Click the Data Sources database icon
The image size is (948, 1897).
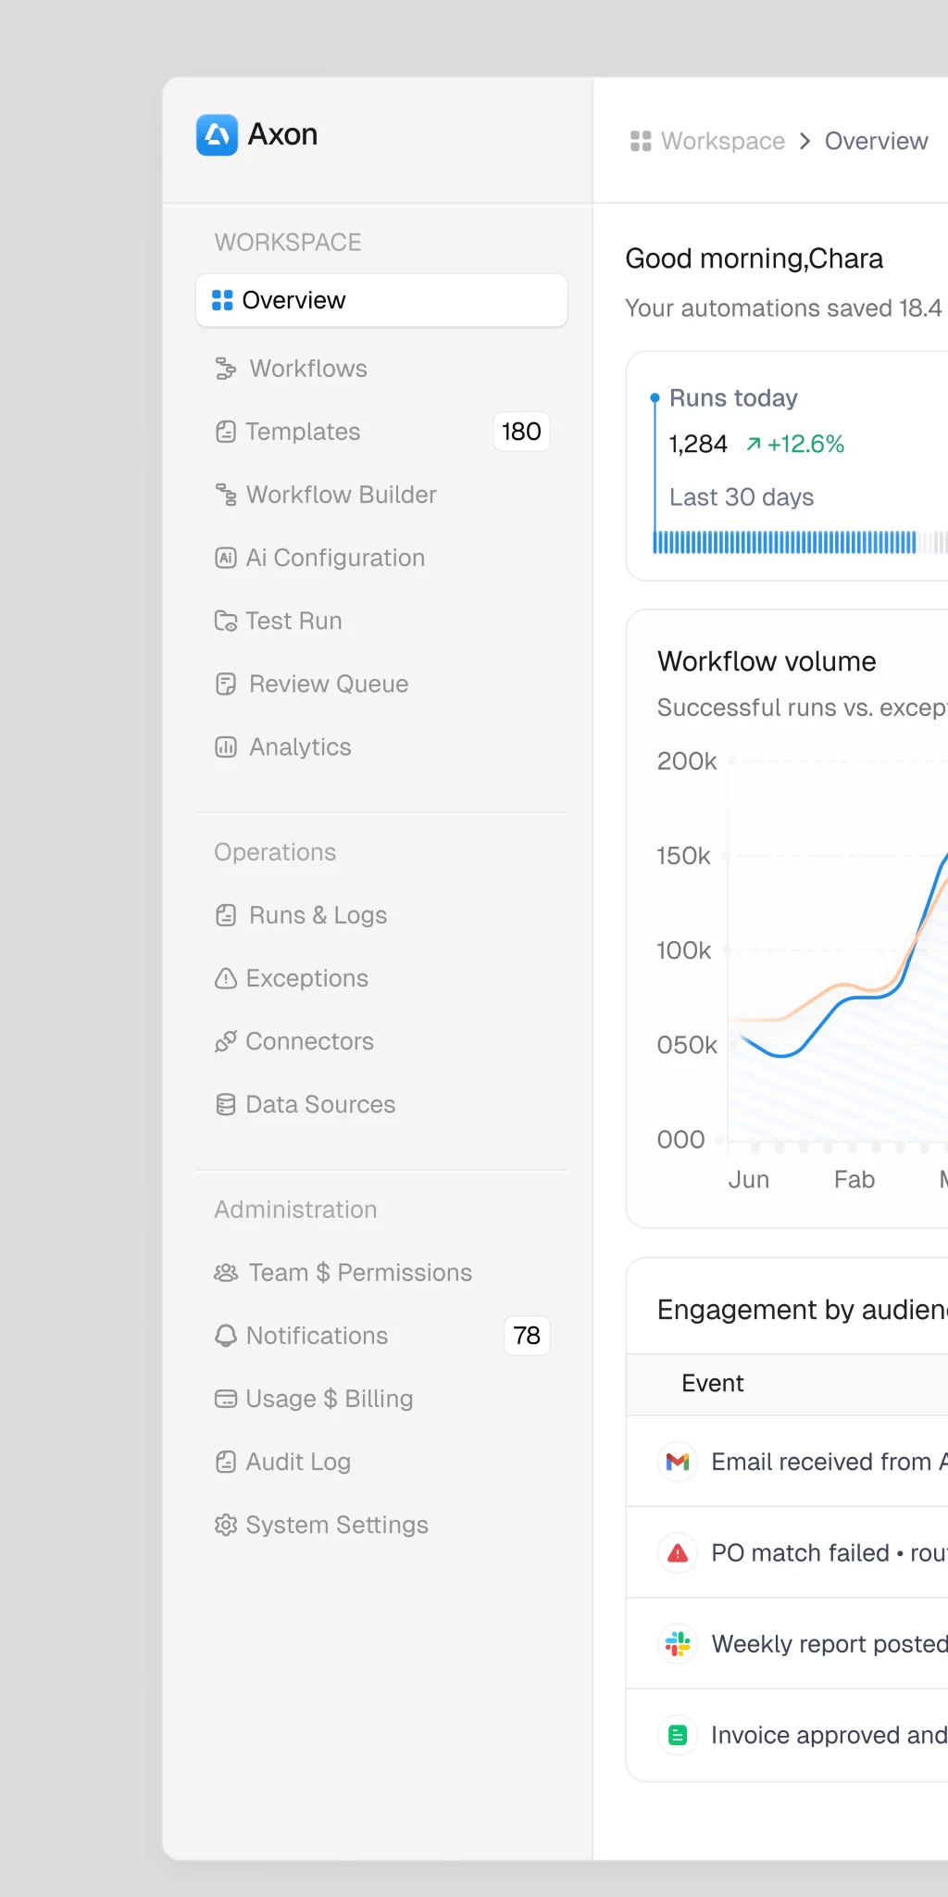[x=225, y=1104]
